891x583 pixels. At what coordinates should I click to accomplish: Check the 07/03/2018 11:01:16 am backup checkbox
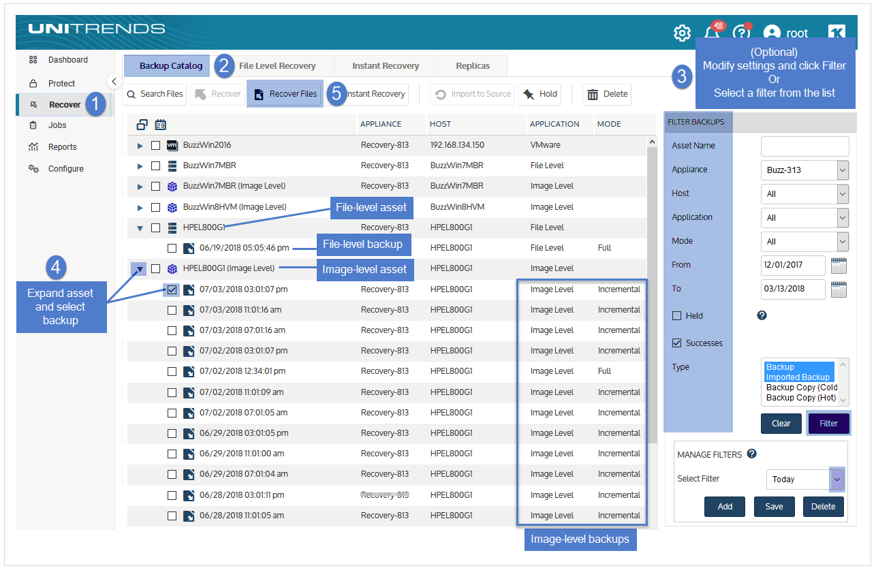pyautogui.click(x=172, y=310)
